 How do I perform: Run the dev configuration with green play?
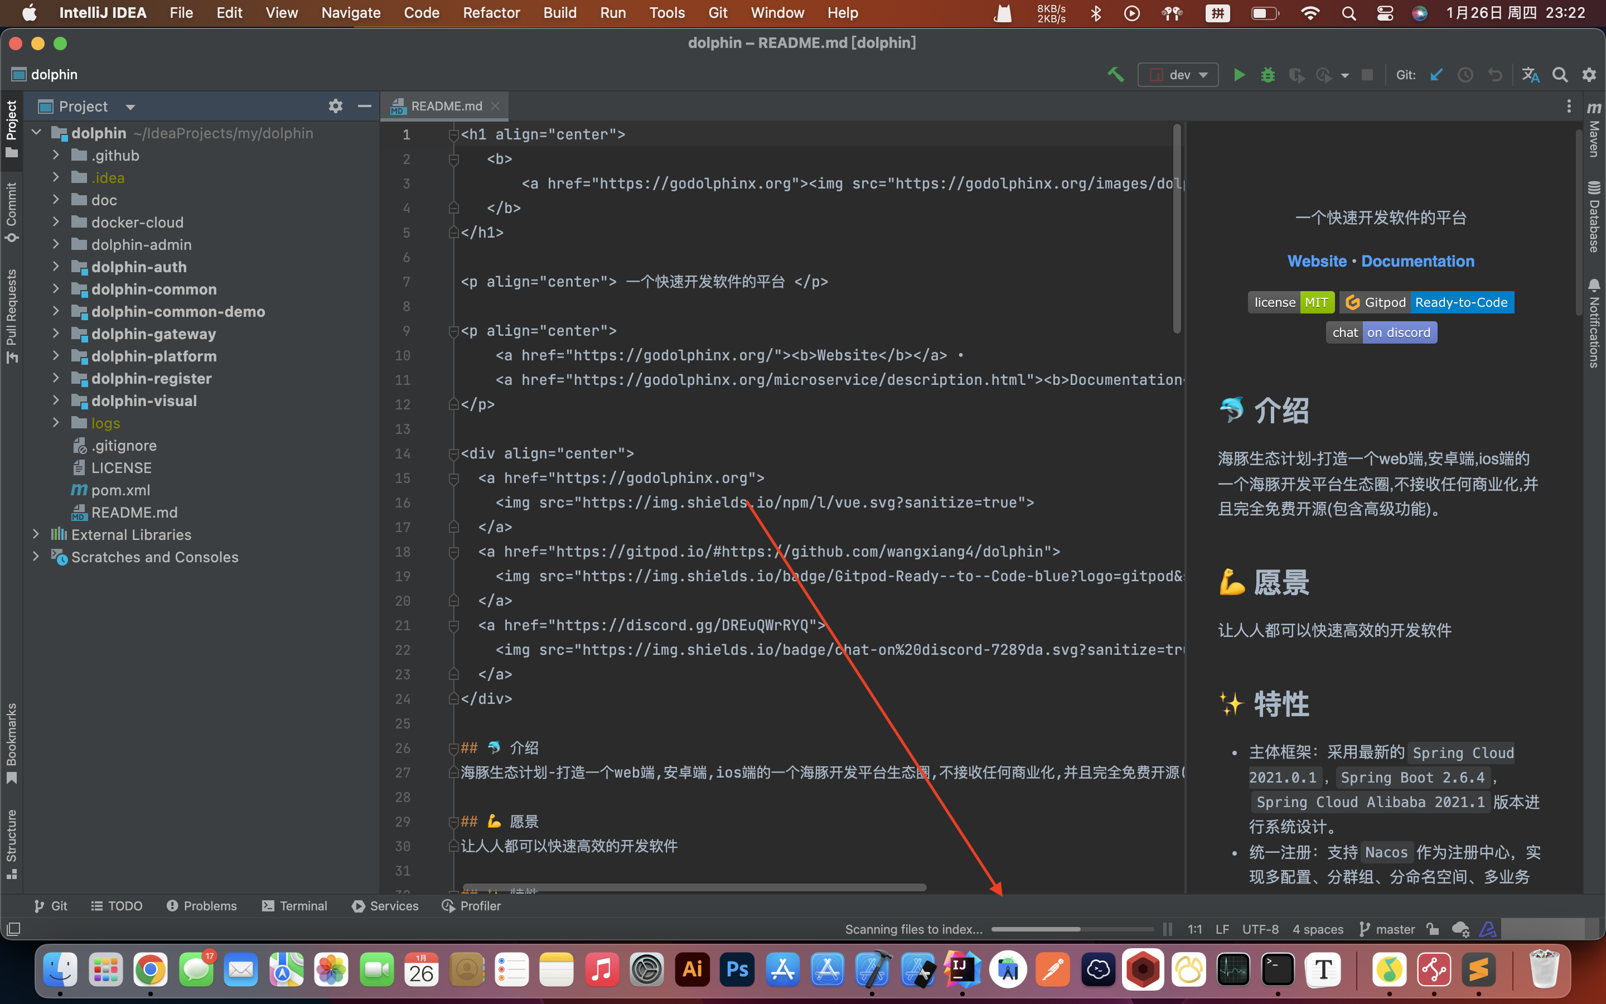[1239, 74]
